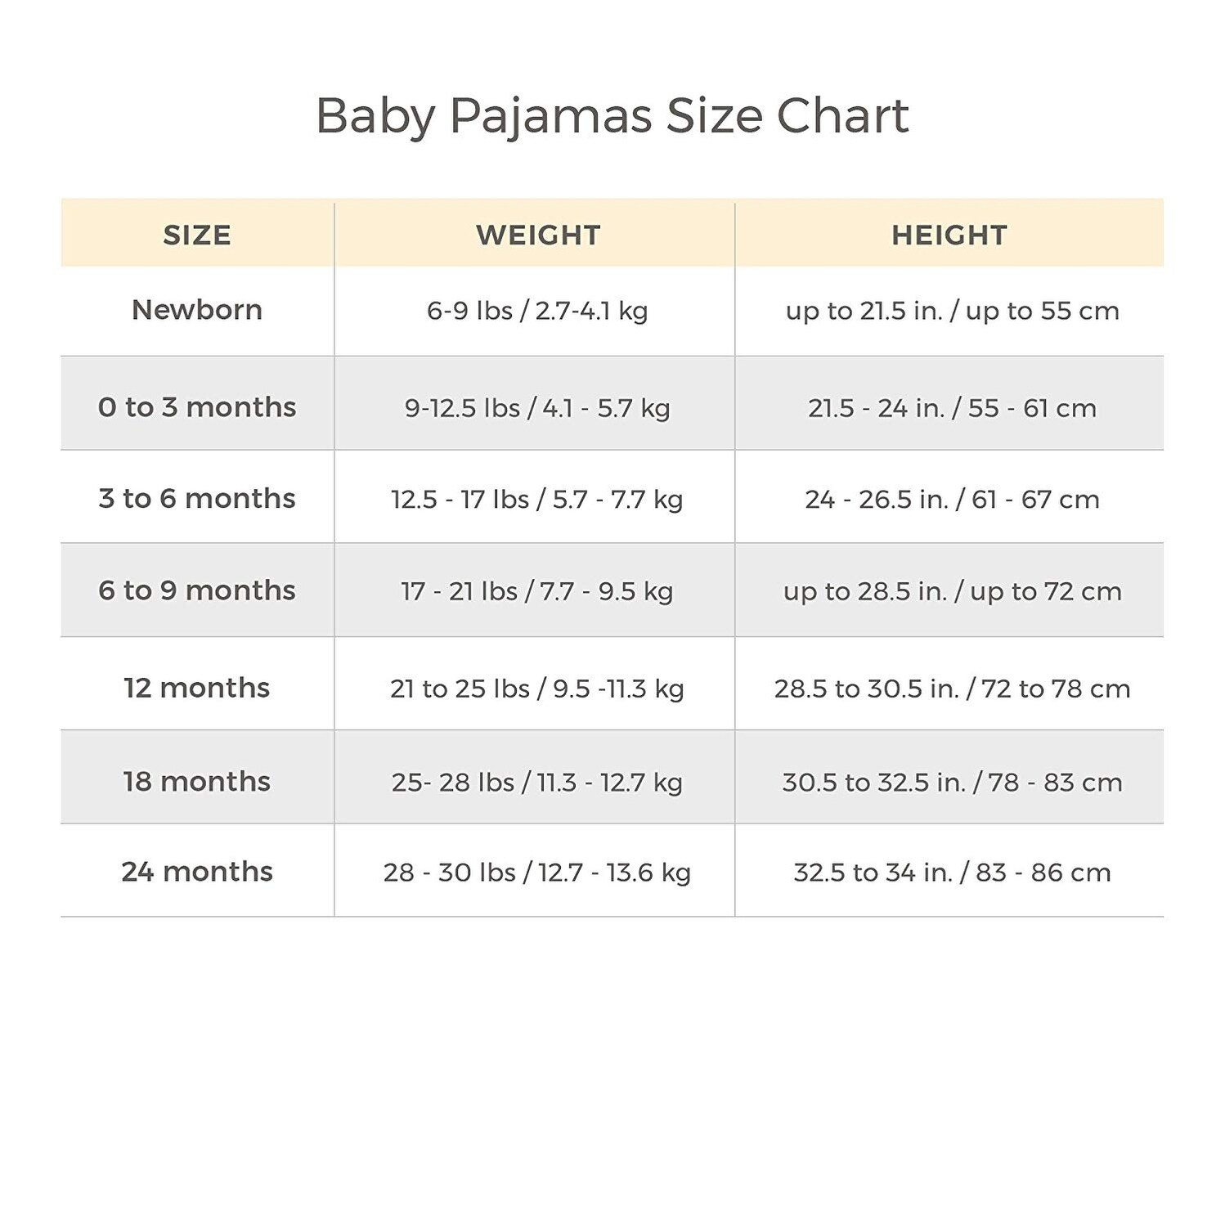Viewport: 1225px width, 1225px height.
Task: Click the 0 to 3 months label
Action: pos(197,407)
